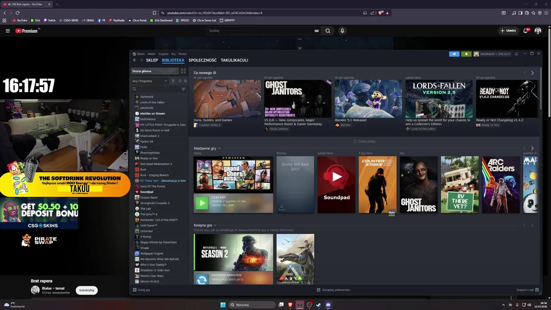Click Windows taskbar Wyszukaj search box
The image size is (551, 310).
[x=252, y=305]
